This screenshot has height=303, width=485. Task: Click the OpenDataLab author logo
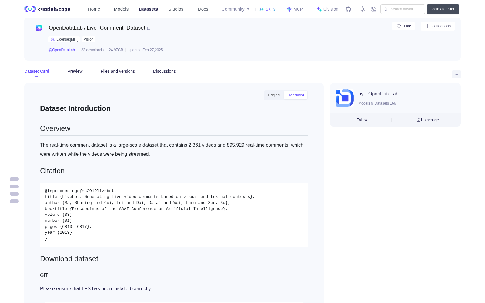click(345, 98)
